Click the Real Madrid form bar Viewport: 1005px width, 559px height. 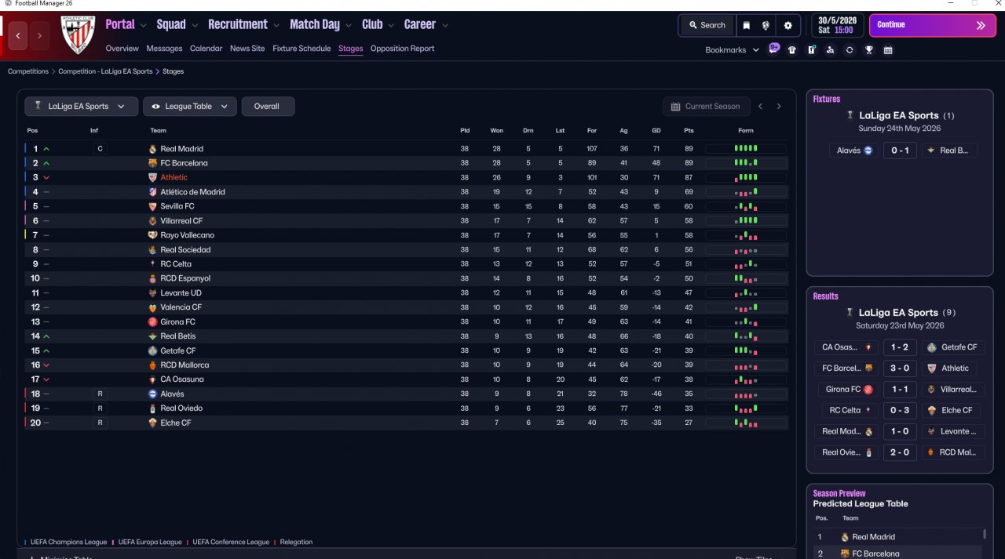click(x=746, y=149)
